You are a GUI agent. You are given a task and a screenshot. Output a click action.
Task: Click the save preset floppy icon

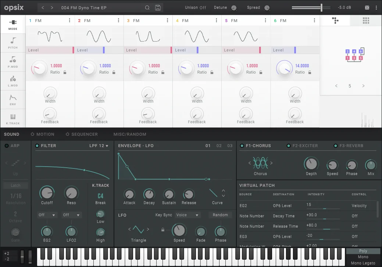click(158, 8)
